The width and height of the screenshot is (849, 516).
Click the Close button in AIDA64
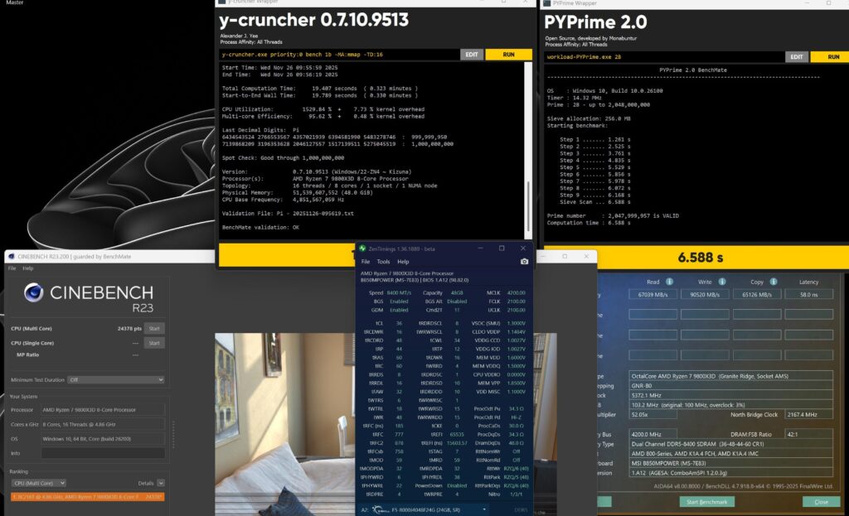[821, 502]
